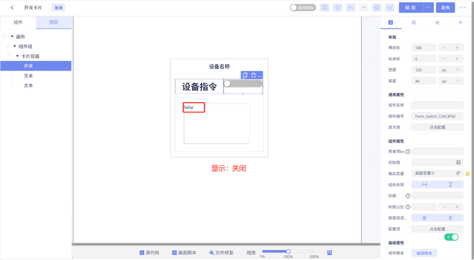474x260 pixels.
Task: Click the 缩放 zoom slider handle
Action: click(288, 251)
